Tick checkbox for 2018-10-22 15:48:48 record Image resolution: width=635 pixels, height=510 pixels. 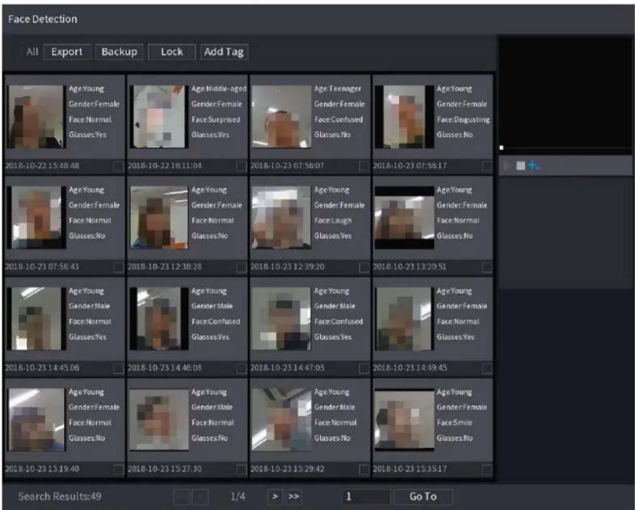tap(119, 166)
